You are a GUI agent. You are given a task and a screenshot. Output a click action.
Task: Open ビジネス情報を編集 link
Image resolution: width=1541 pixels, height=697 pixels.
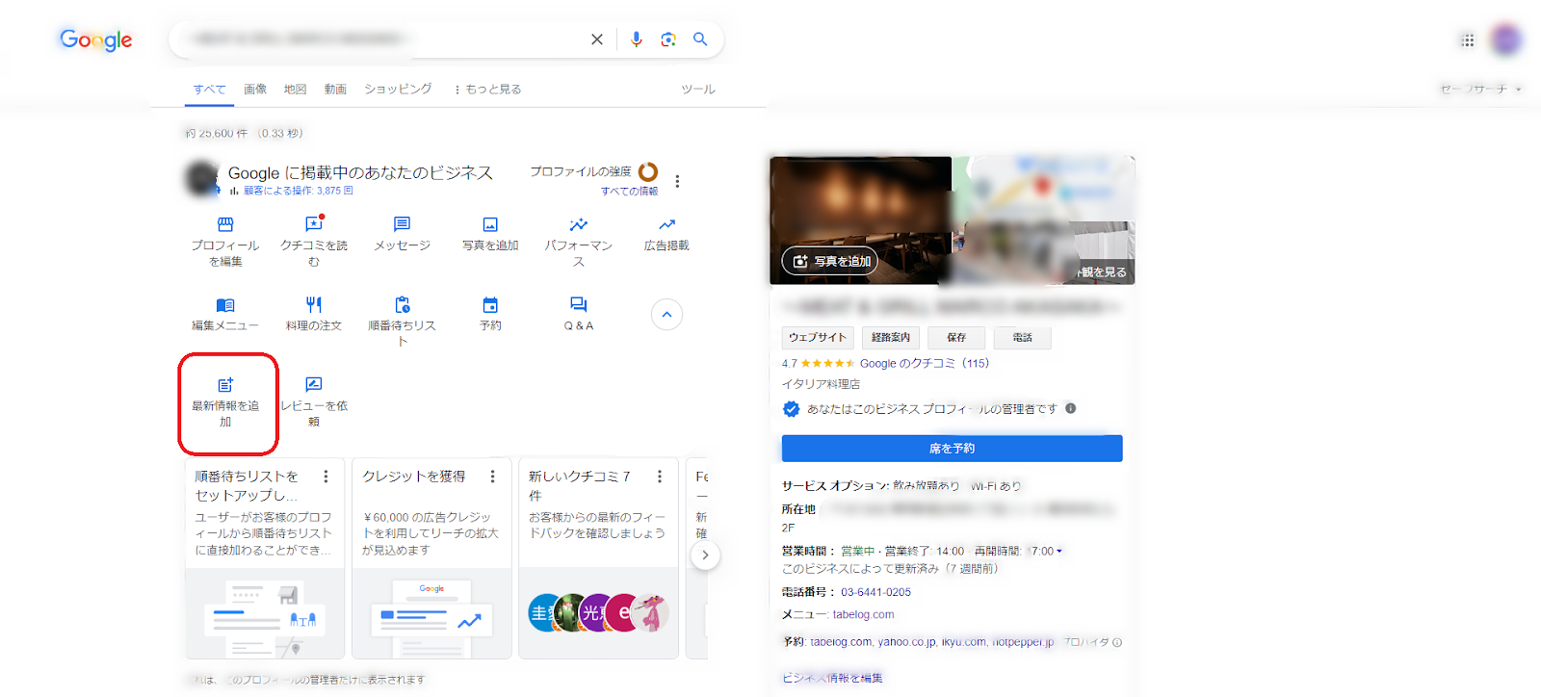(x=832, y=678)
